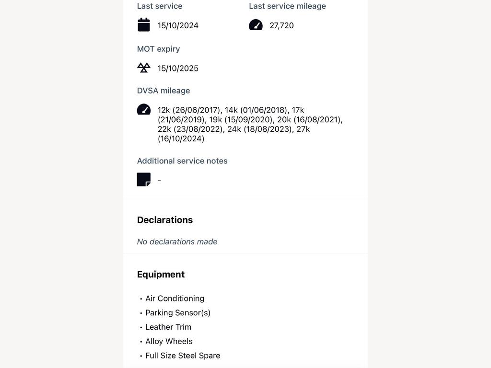Click the DVSA mileage gauge icon
Image resolution: width=491 pixels, height=368 pixels.
tap(144, 110)
